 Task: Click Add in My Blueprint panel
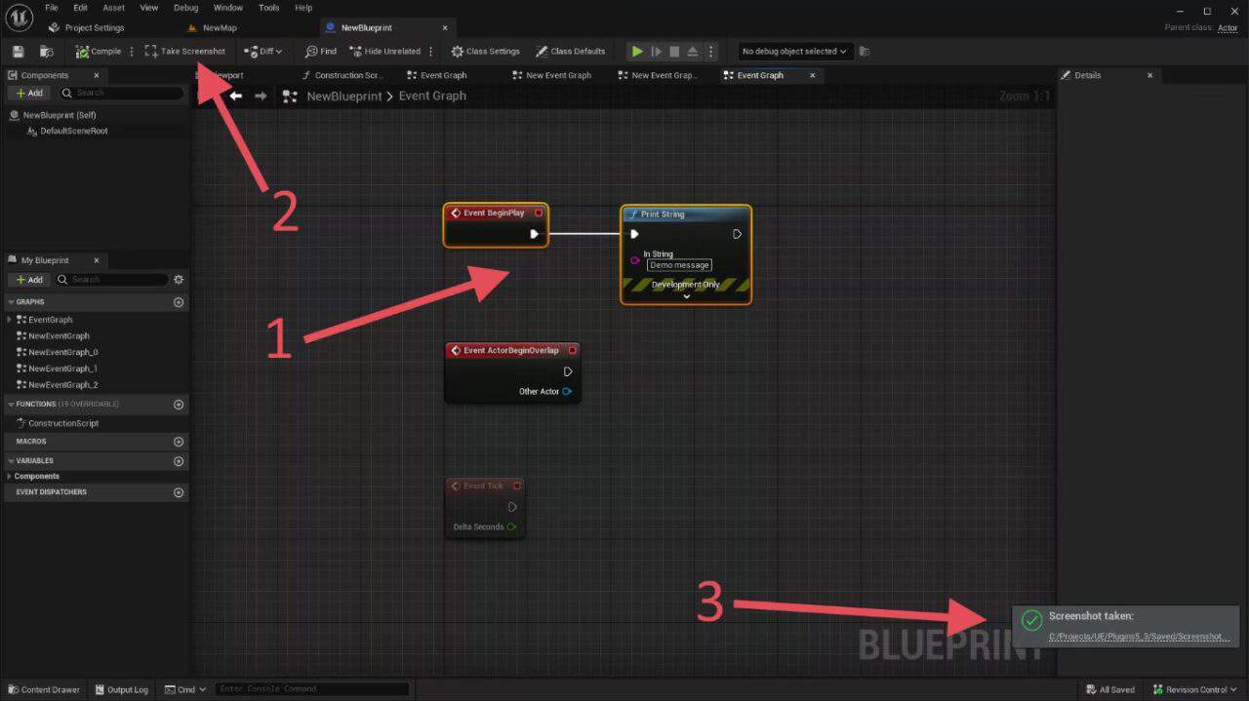pyautogui.click(x=29, y=280)
